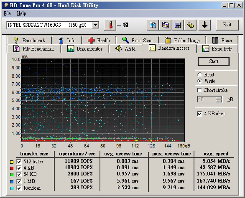245x198 pixels.
Task: Click the copy screenshot toolbar icon
Action: pyautogui.click(x=165, y=25)
